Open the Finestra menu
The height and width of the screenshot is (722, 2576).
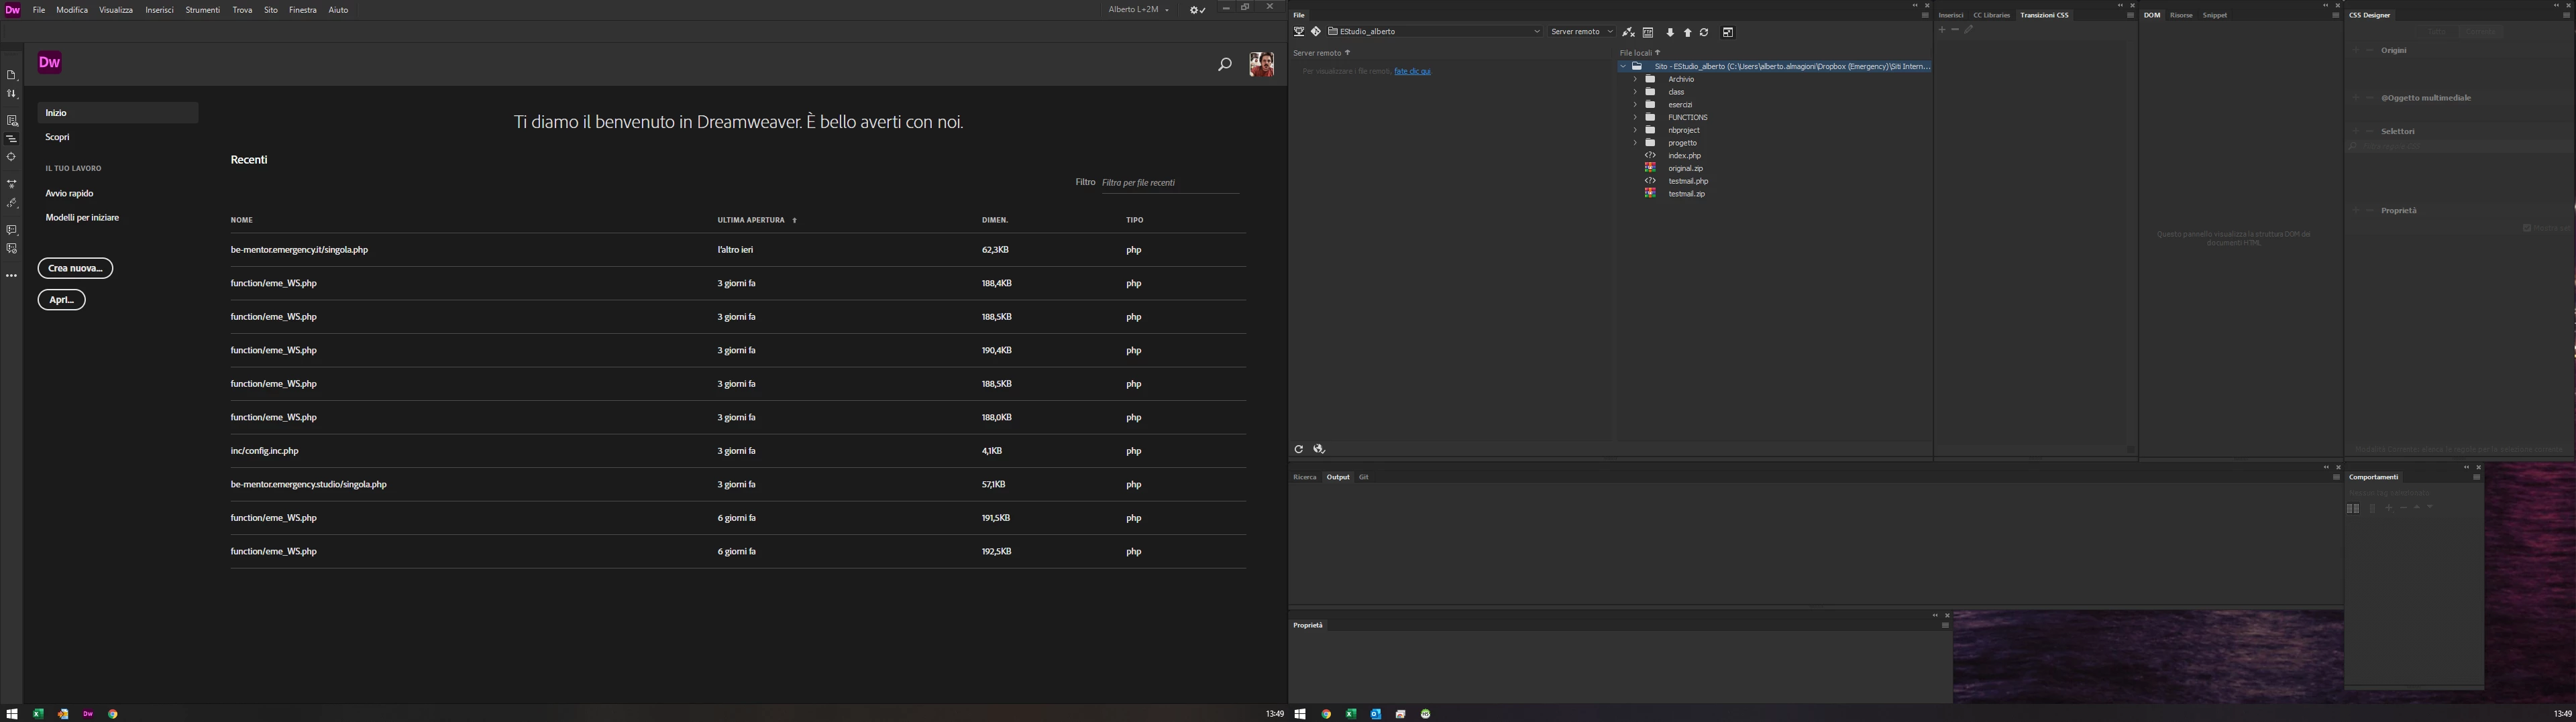click(x=303, y=10)
